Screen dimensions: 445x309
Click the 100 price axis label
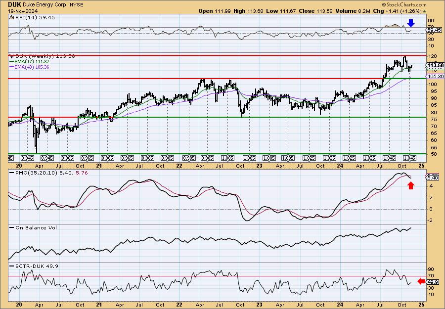[x=432, y=84]
